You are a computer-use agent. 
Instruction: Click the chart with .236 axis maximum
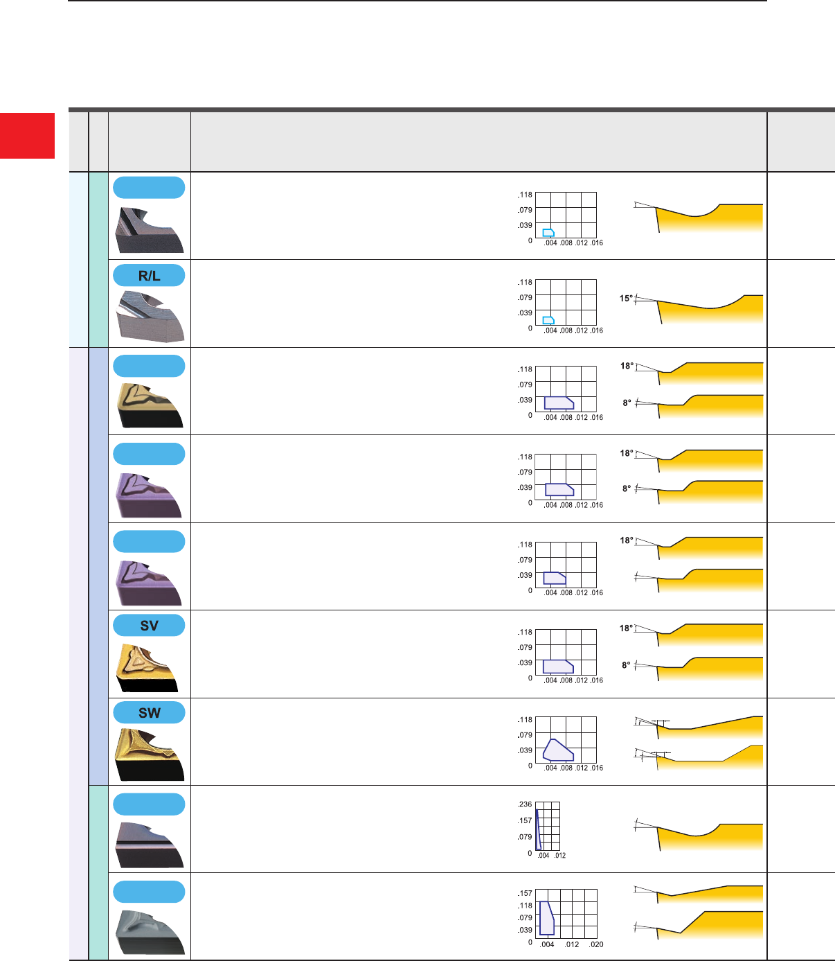(548, 827)
